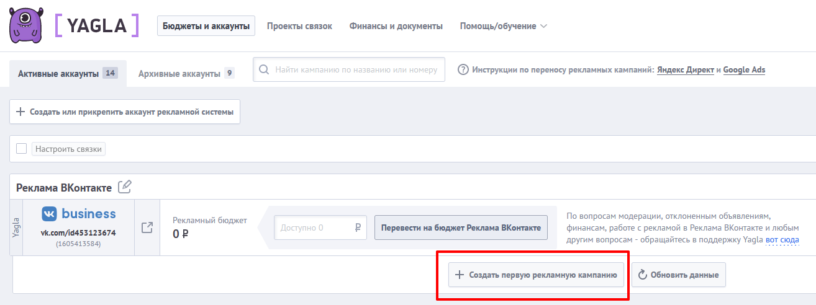Expand the Помощь/обучение dropdown
The width and height of the screenshot is (816, 305).
point(503,26)
